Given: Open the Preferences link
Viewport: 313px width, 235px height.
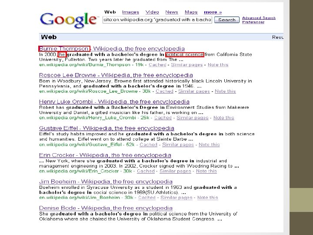Looking at the screenshot, I should (253, 22).
